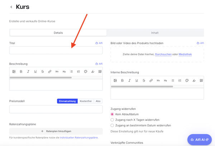
Task: Toggle strikethrough in Interne Beschreibung editor
Action: tap(144, 81)
